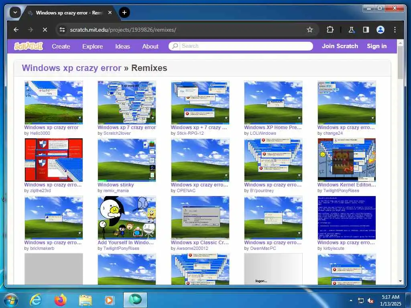Open Windows Explorer folder on taskbar

click(85, 300)
